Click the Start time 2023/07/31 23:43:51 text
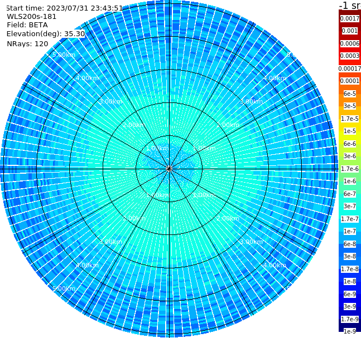 pyautogui.click(x=65, y=8)
